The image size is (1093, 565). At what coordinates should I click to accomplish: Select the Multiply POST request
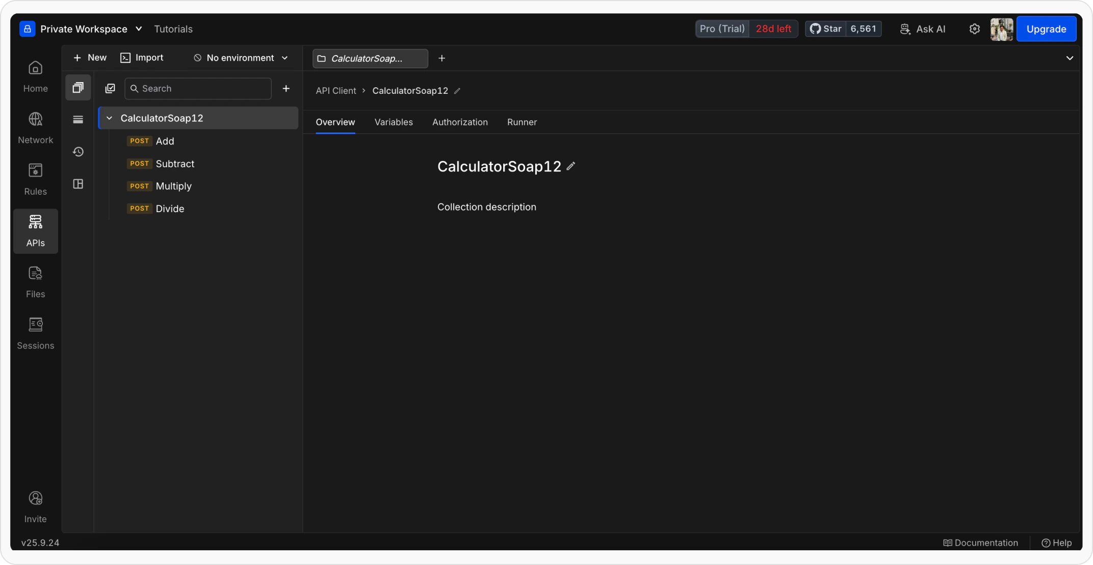coord(173,186)
